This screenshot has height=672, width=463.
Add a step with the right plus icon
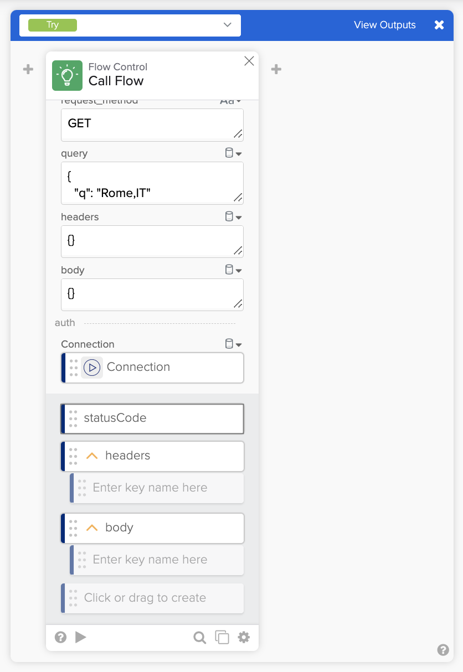(276, 69)
